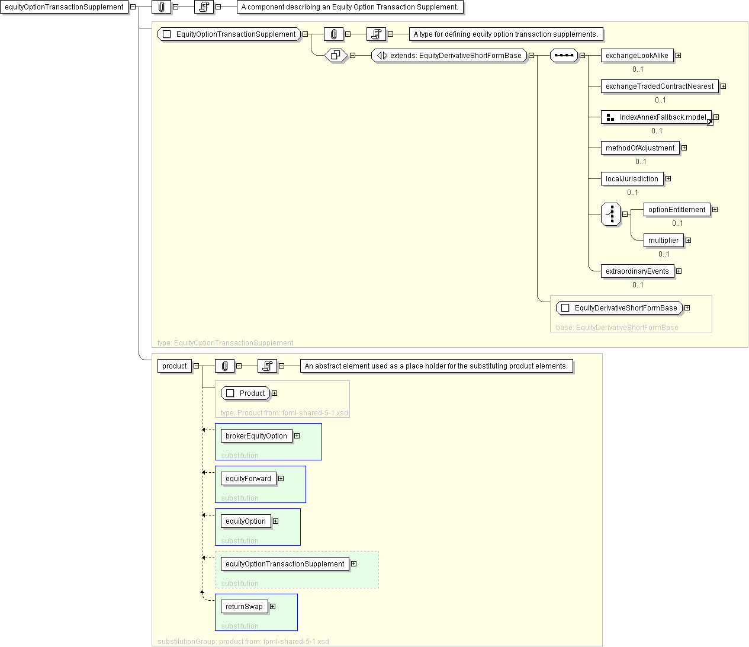The width and height of the screenshot is (749, 647).
Task: Expand the equityOption substitution
Action: click(x=275, y=521)
